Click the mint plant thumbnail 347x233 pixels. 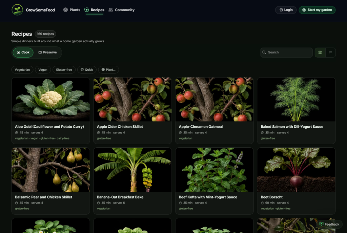click(x=215, y=170)
